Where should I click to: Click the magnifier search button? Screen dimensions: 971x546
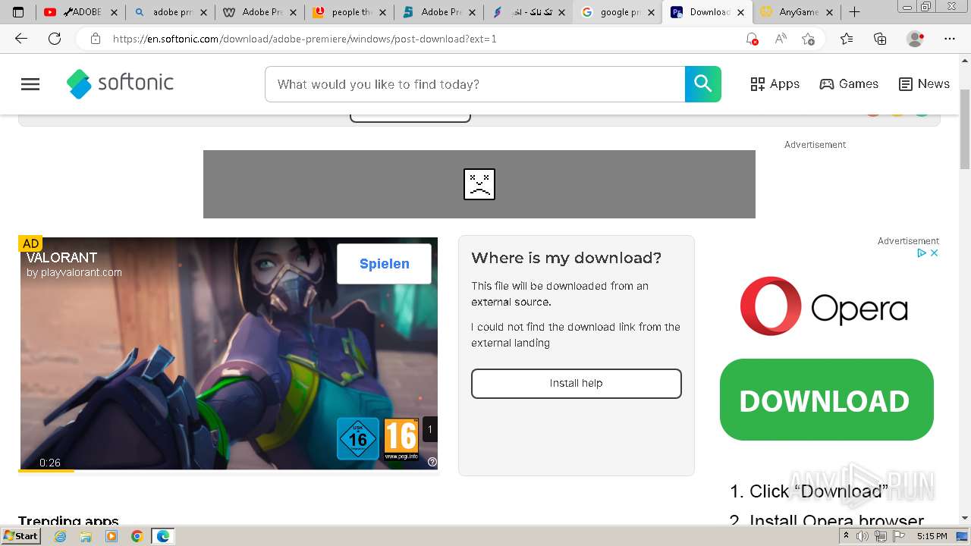[703, 84]
